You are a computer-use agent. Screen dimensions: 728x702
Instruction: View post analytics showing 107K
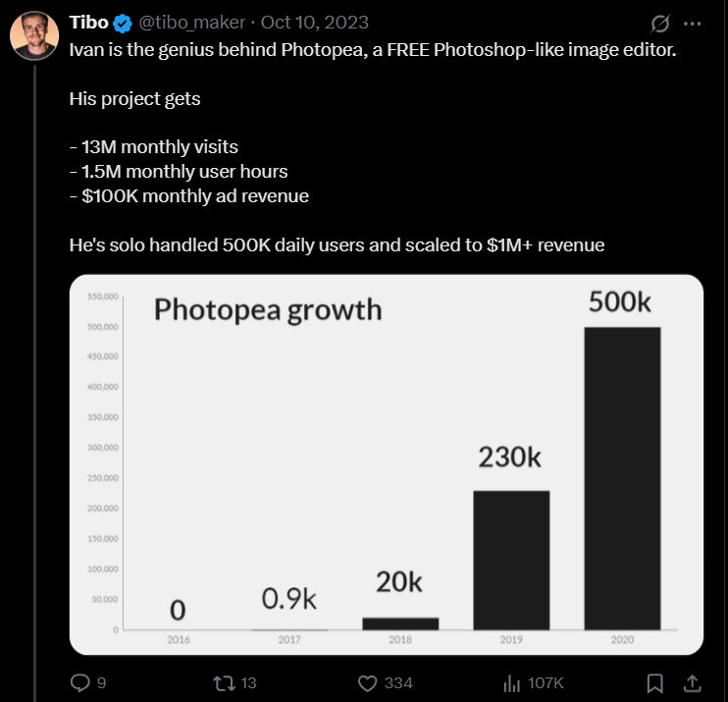(511, 682)
